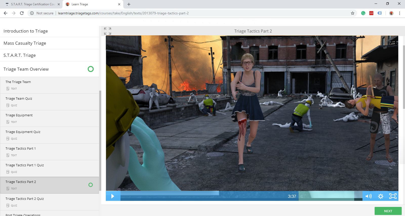Open Triage Tactics Part 1 Quiz
This screenshot has height=216, width=405.
coord(49,169)
